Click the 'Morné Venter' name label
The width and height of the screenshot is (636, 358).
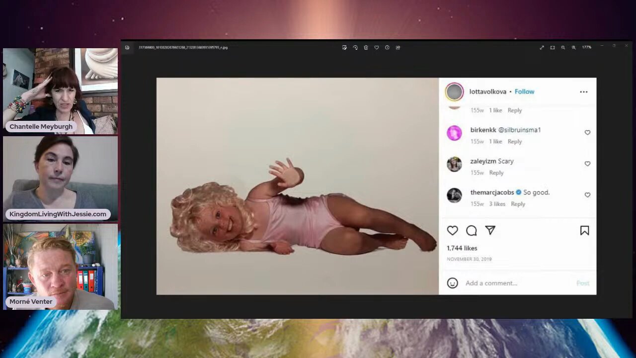click(31, 302)
